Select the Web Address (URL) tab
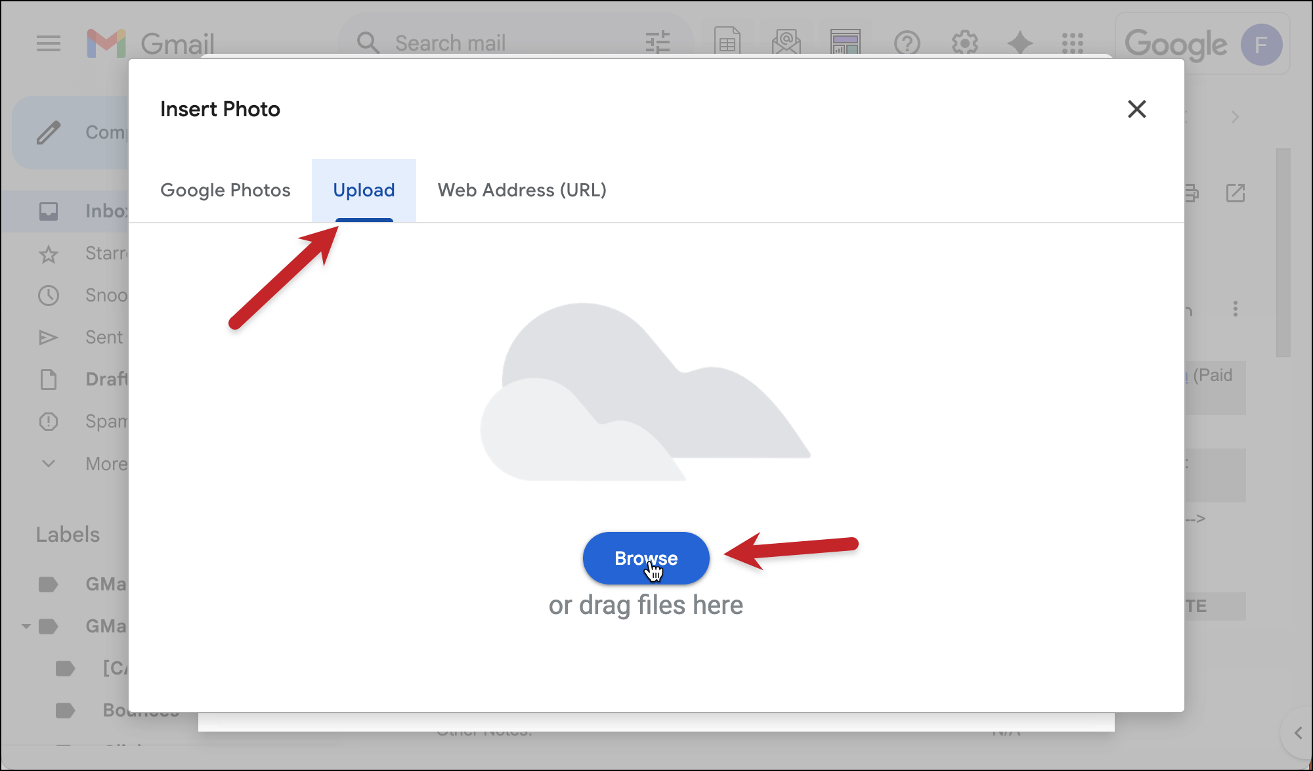 (522, 190)
